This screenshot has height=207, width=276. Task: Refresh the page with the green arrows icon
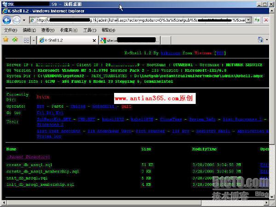257,20
